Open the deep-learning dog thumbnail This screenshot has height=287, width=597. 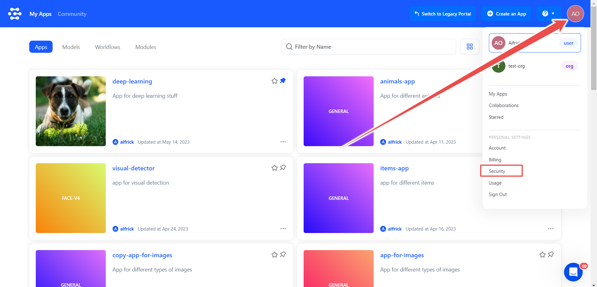coord(71,111)
